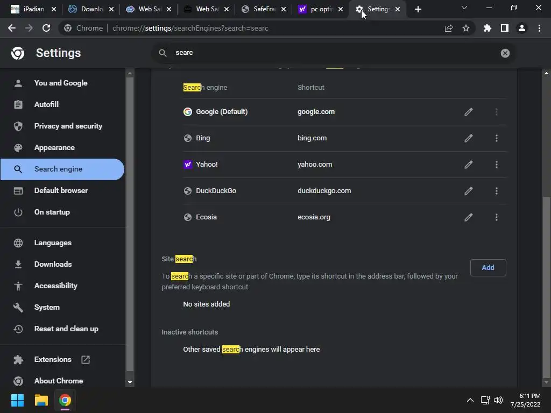
Task: Bookmark this page with star icon
Action: pos(465,28)
